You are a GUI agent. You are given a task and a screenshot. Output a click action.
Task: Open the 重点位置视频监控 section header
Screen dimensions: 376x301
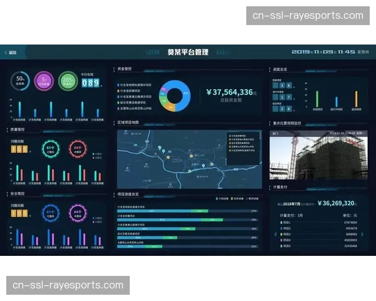tap(287, 123)
